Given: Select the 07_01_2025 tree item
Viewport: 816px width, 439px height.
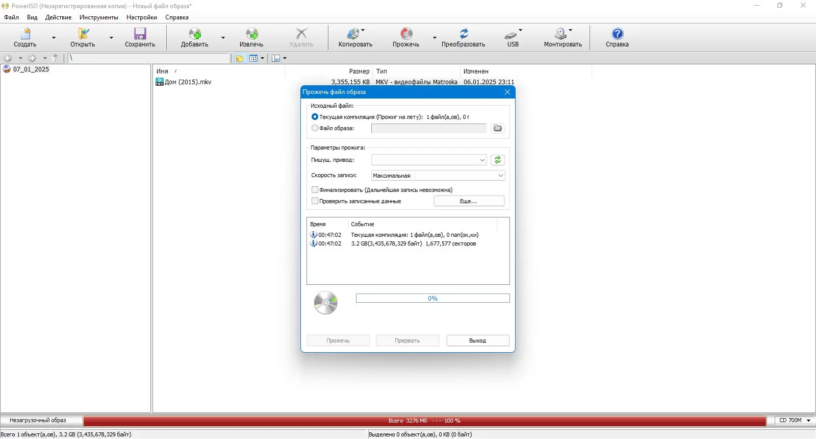Looking at the screenshot, I should 31,69.
